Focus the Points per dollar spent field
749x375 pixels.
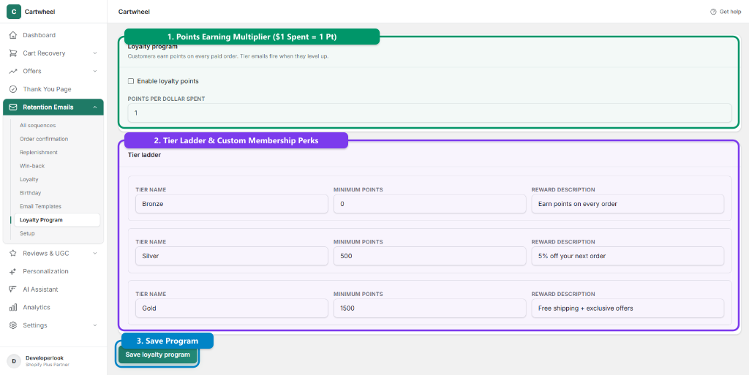pos(429,113)
